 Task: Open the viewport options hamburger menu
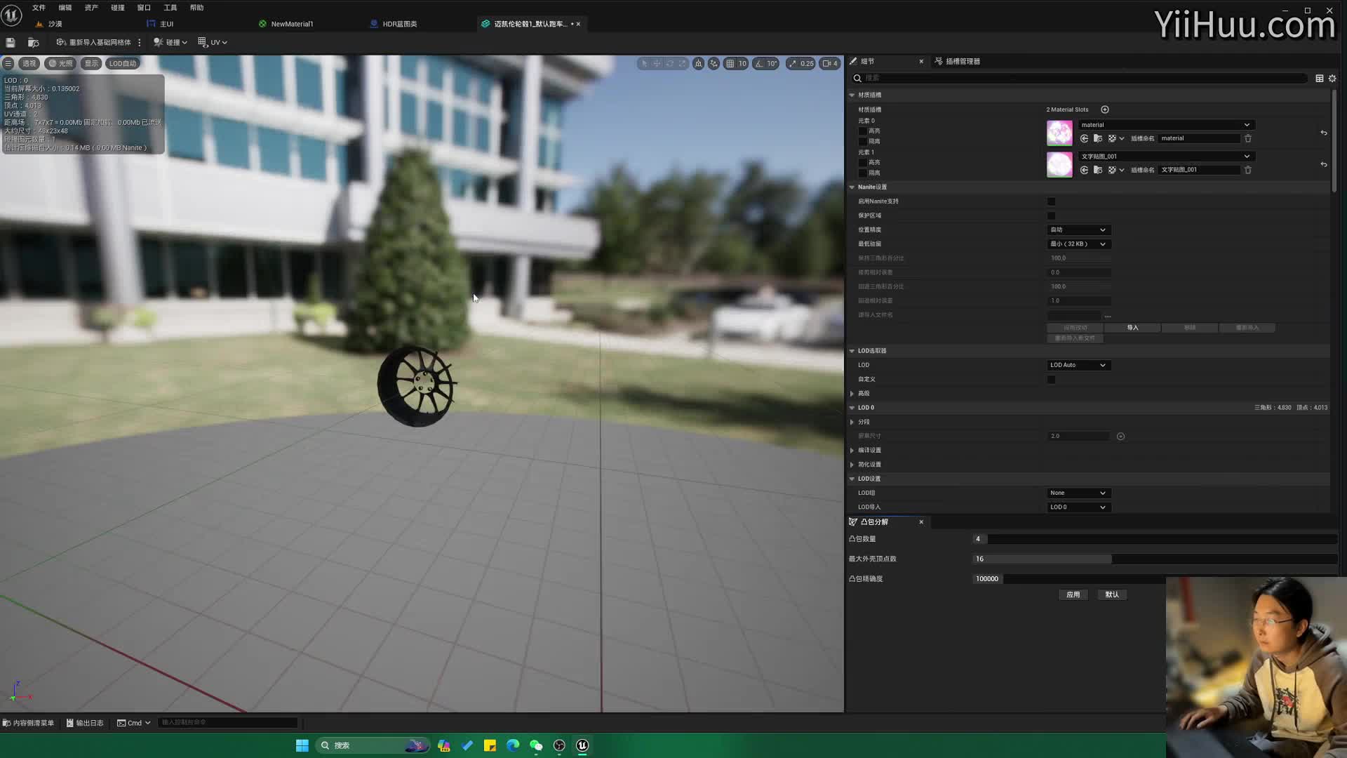point(8,63)
